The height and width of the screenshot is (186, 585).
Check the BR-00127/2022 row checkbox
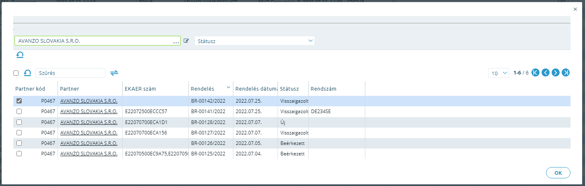[19, 133]
